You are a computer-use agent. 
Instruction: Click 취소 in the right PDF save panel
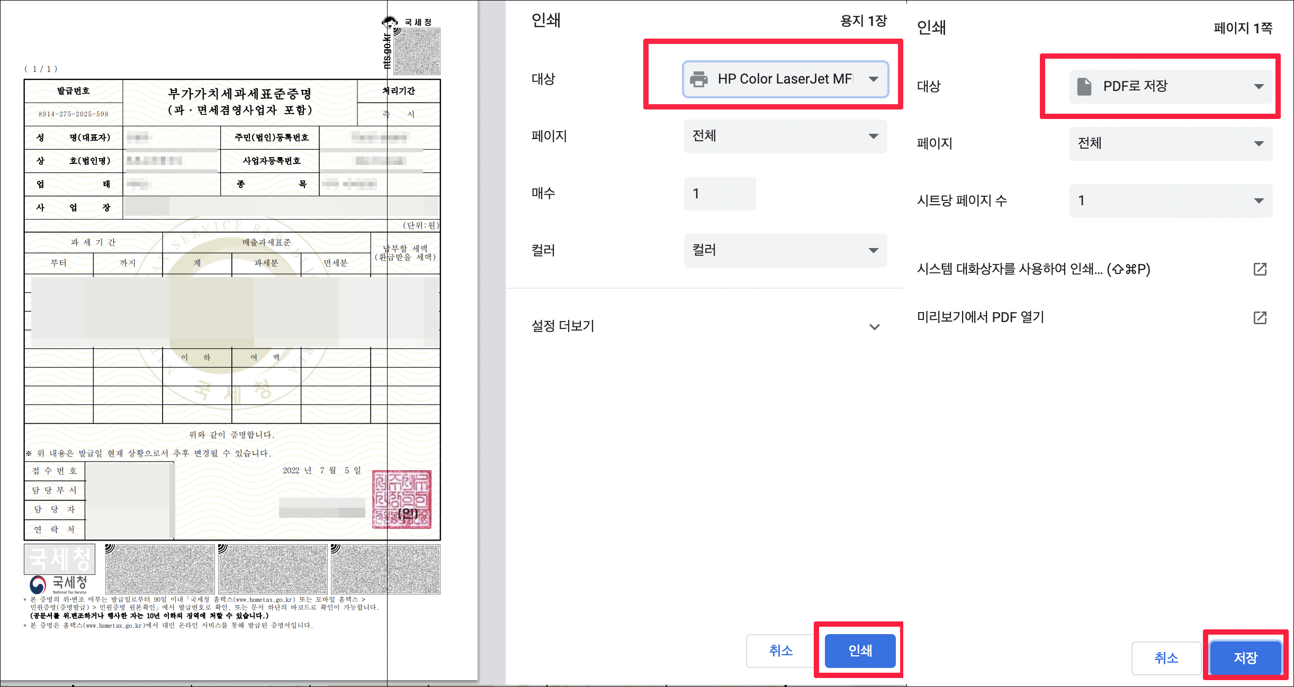pos(1166,658)
